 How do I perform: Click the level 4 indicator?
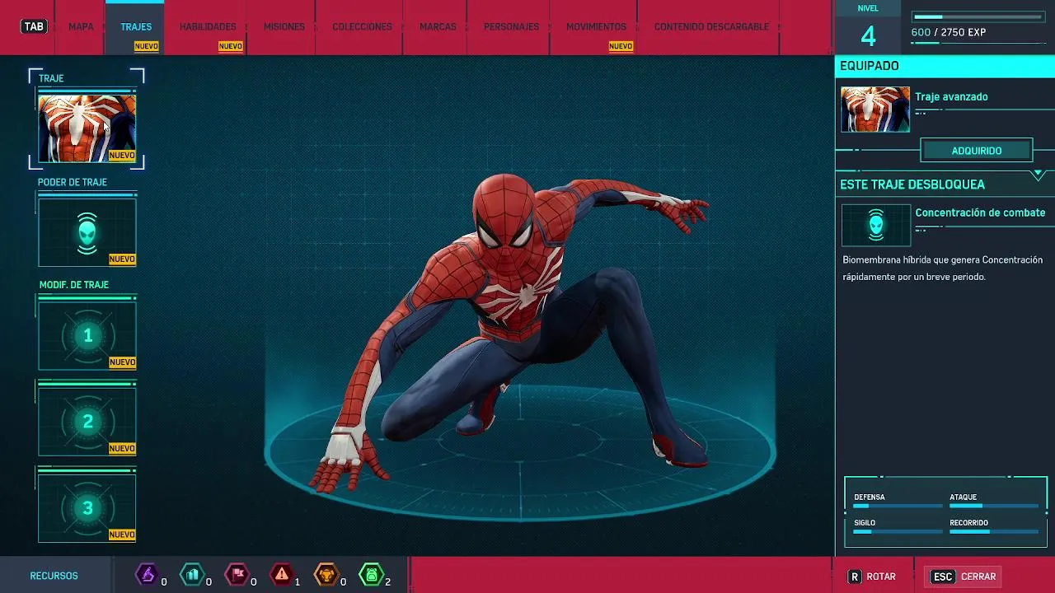[x=868, y=35]
